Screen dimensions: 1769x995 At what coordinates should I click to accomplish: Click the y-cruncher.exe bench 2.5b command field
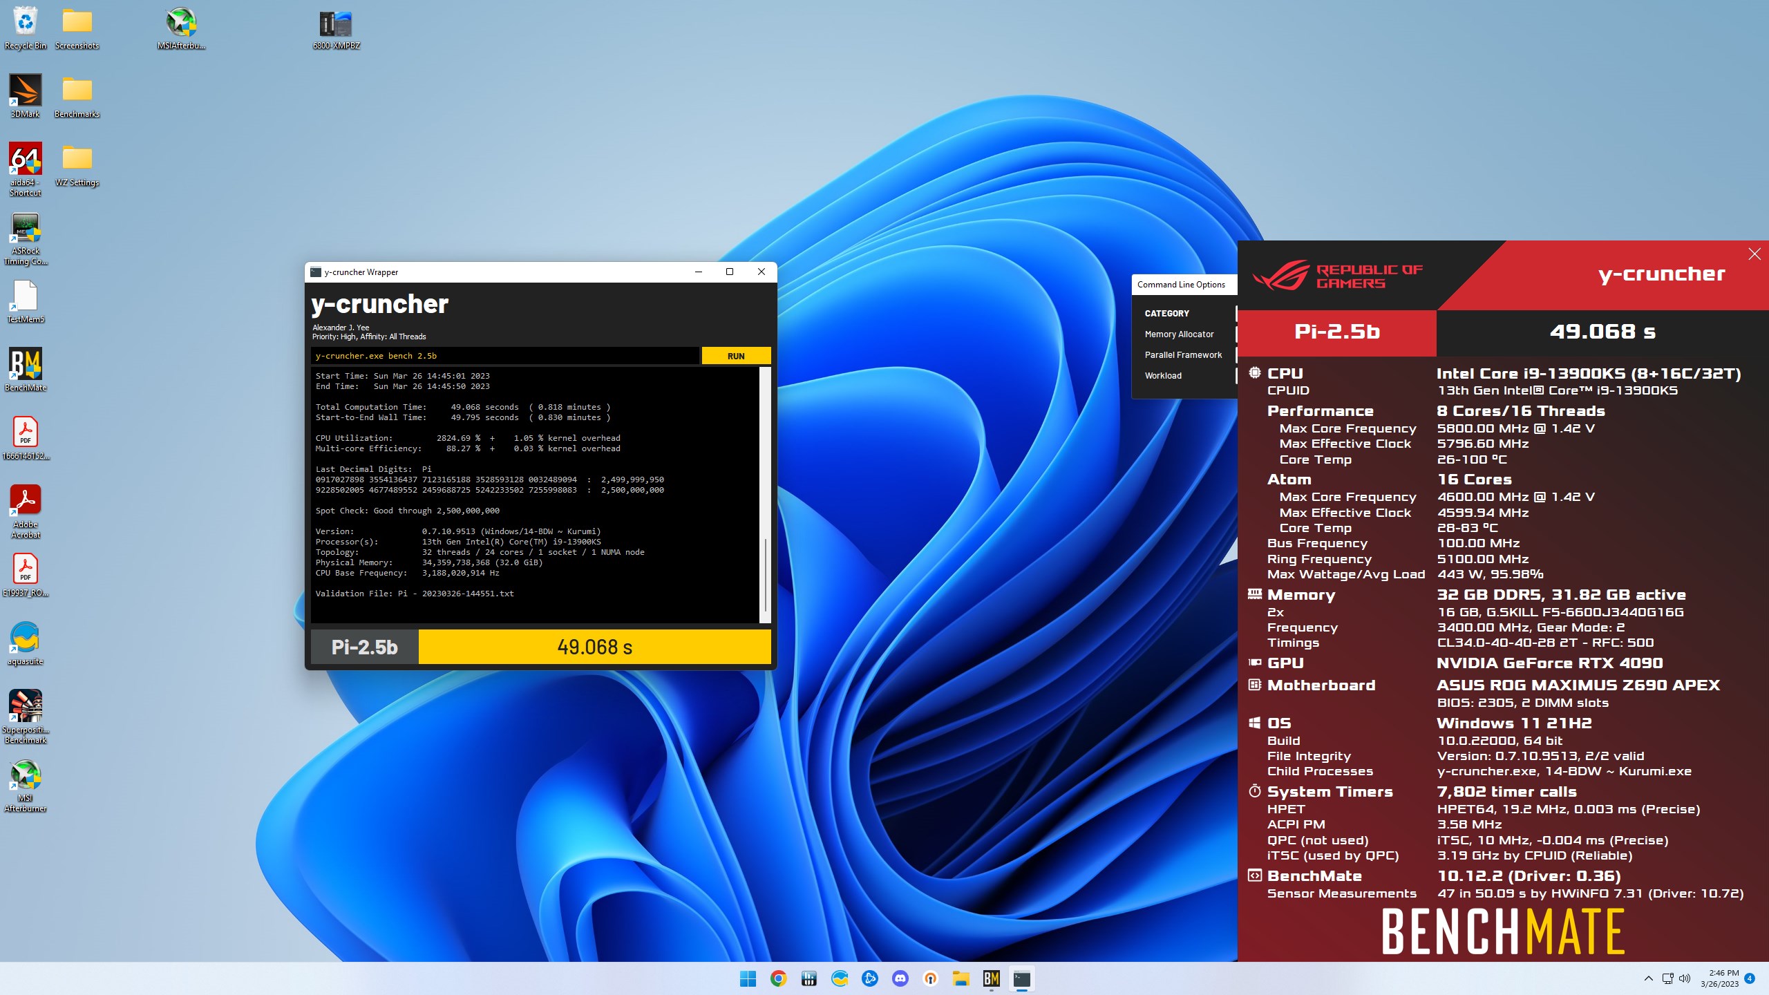[x=504, y=356]
